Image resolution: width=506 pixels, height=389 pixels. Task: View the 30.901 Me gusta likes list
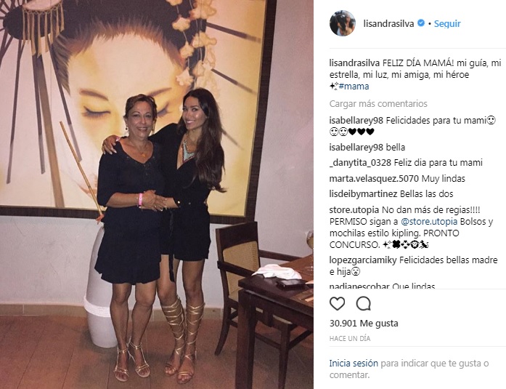(x=364, y=324)
